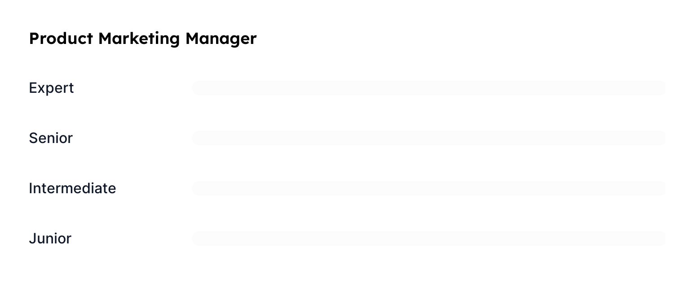Click the left end of the Senior bar

(x=197, y=138)
